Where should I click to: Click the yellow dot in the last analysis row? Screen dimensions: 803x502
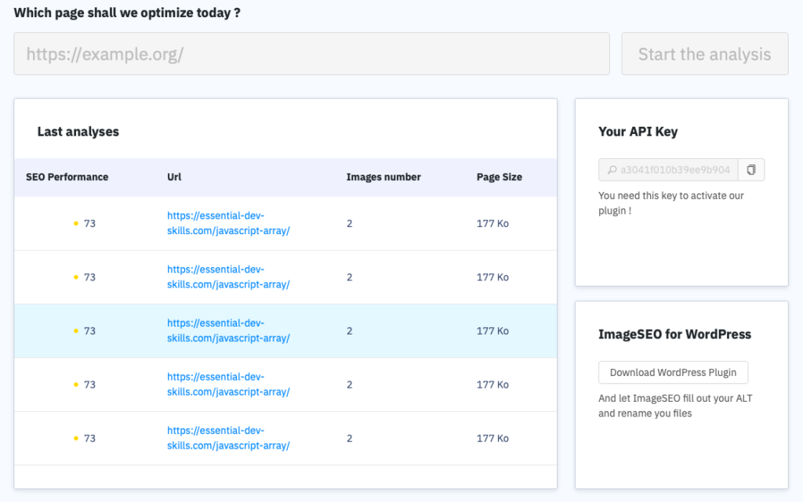pyautogui.click(x=75, y=438)
